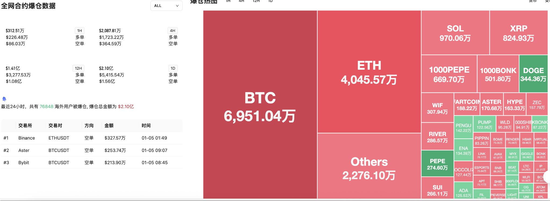Image resolution: width=550 pixels, height=201 pixels.
Task: Click the blue bell alert icon
Action: pos(4,99)
